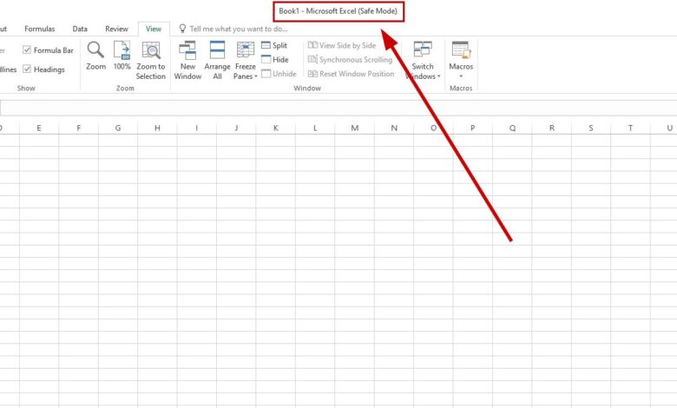Screen dimensions: 677x408
Task: Select column P header
Action: coord(473,128)
